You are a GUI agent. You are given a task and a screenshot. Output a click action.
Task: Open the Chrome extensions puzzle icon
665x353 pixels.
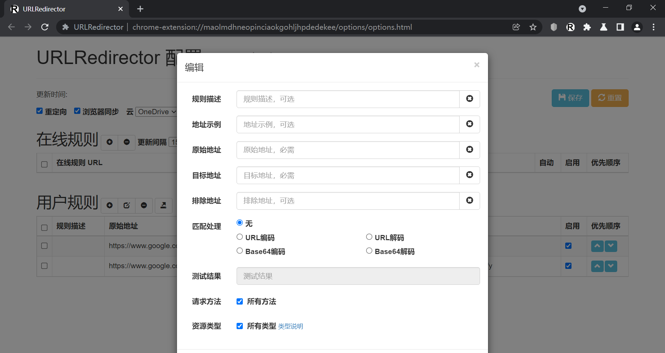tap(587, 27)
